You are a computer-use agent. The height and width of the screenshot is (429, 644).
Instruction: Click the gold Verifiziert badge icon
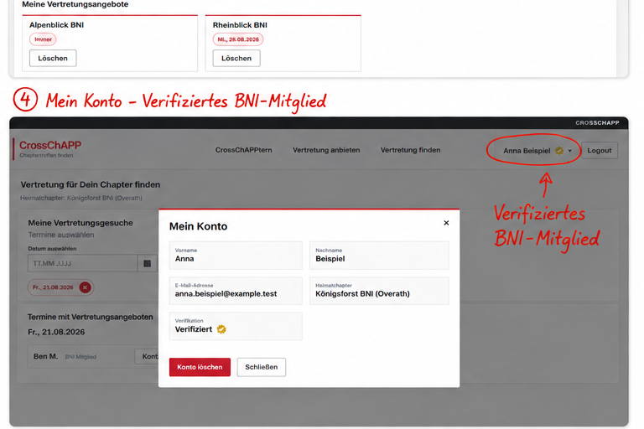coord(221,329)
